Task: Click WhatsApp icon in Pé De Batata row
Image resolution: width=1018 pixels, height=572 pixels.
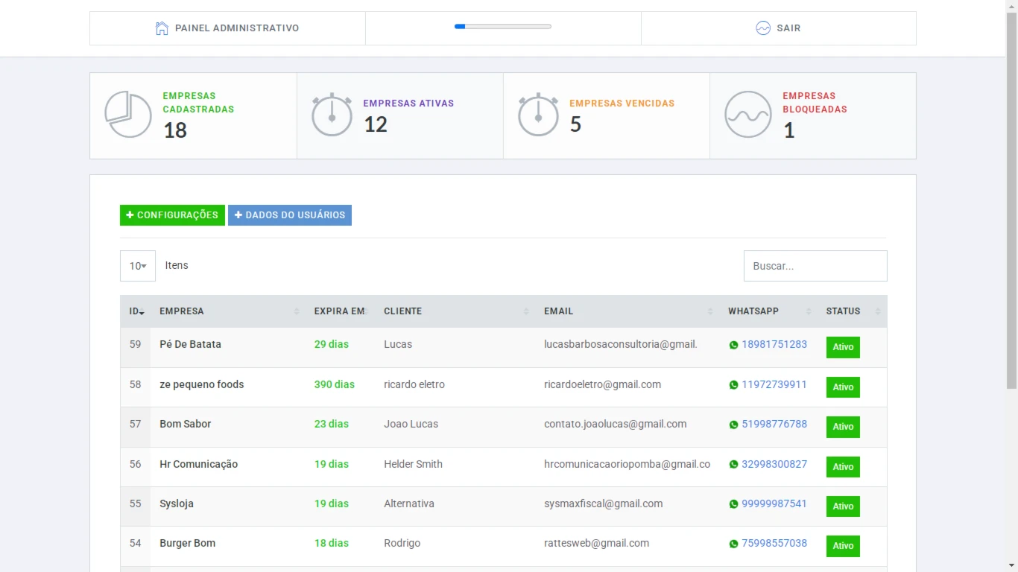Action: coord(733,345)
